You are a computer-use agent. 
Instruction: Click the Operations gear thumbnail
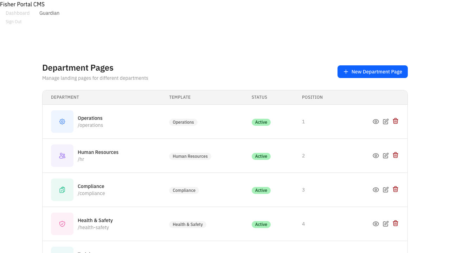pyautogui.click(x=62, y=122)
